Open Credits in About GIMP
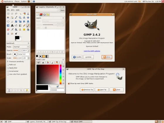The image size is (164, 123). coord(77,57)
